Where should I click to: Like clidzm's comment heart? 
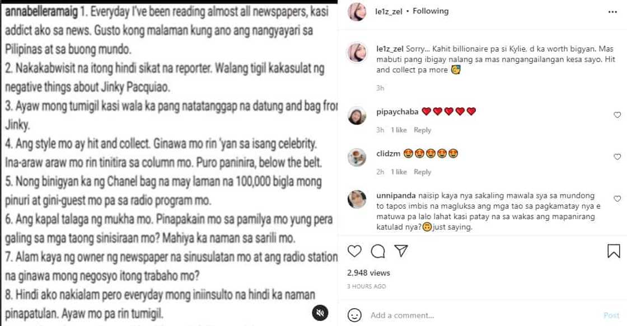617,157
